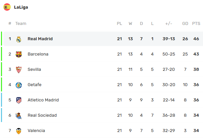Click the Real Madrid club crest

coord(19,39)
